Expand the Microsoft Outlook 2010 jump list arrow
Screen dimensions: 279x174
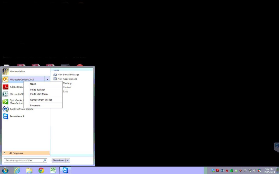point(47,79)
